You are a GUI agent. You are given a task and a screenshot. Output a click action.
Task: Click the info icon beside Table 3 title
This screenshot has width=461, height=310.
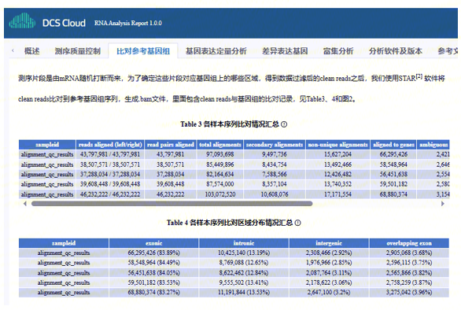(284, 124)
